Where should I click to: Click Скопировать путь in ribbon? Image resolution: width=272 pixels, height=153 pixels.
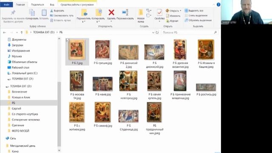click(62, 15)
